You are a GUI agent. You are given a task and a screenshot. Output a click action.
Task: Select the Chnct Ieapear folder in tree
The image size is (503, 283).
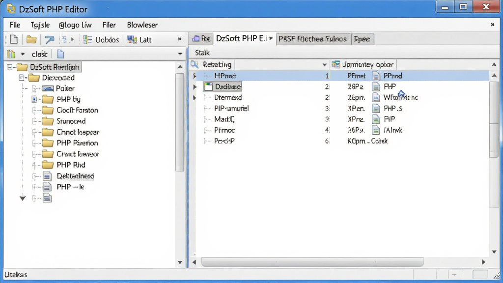pyautogui.click(x=78, y=132)
